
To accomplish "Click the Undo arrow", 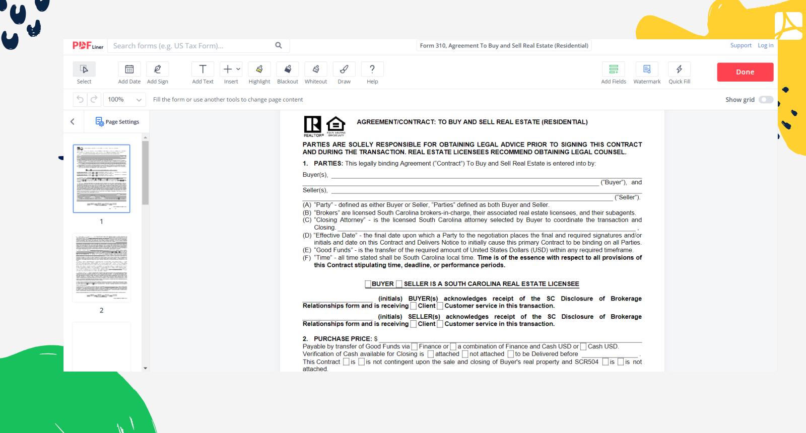I will [x=80, y=99].
